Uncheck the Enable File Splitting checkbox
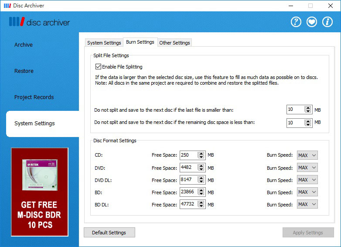The width and height of the screenshot is (341, 247). pos(98,67)
